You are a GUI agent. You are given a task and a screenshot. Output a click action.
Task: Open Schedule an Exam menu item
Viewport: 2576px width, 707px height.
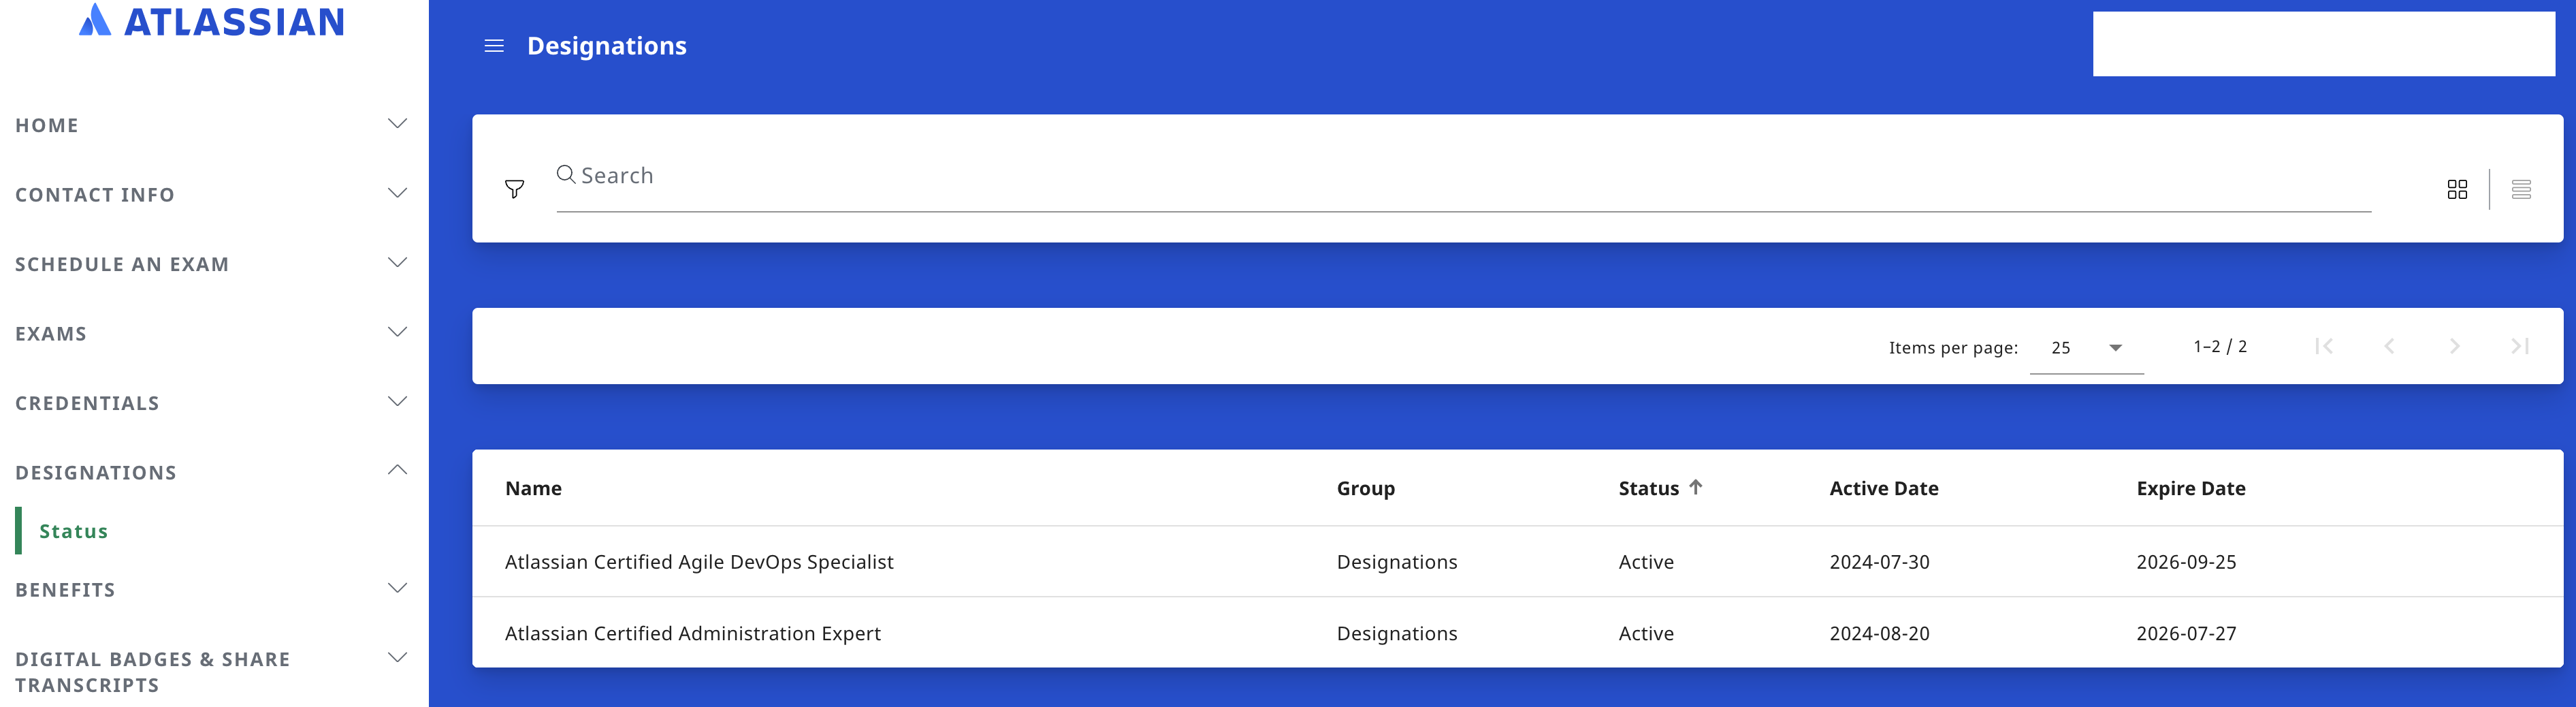122,264
